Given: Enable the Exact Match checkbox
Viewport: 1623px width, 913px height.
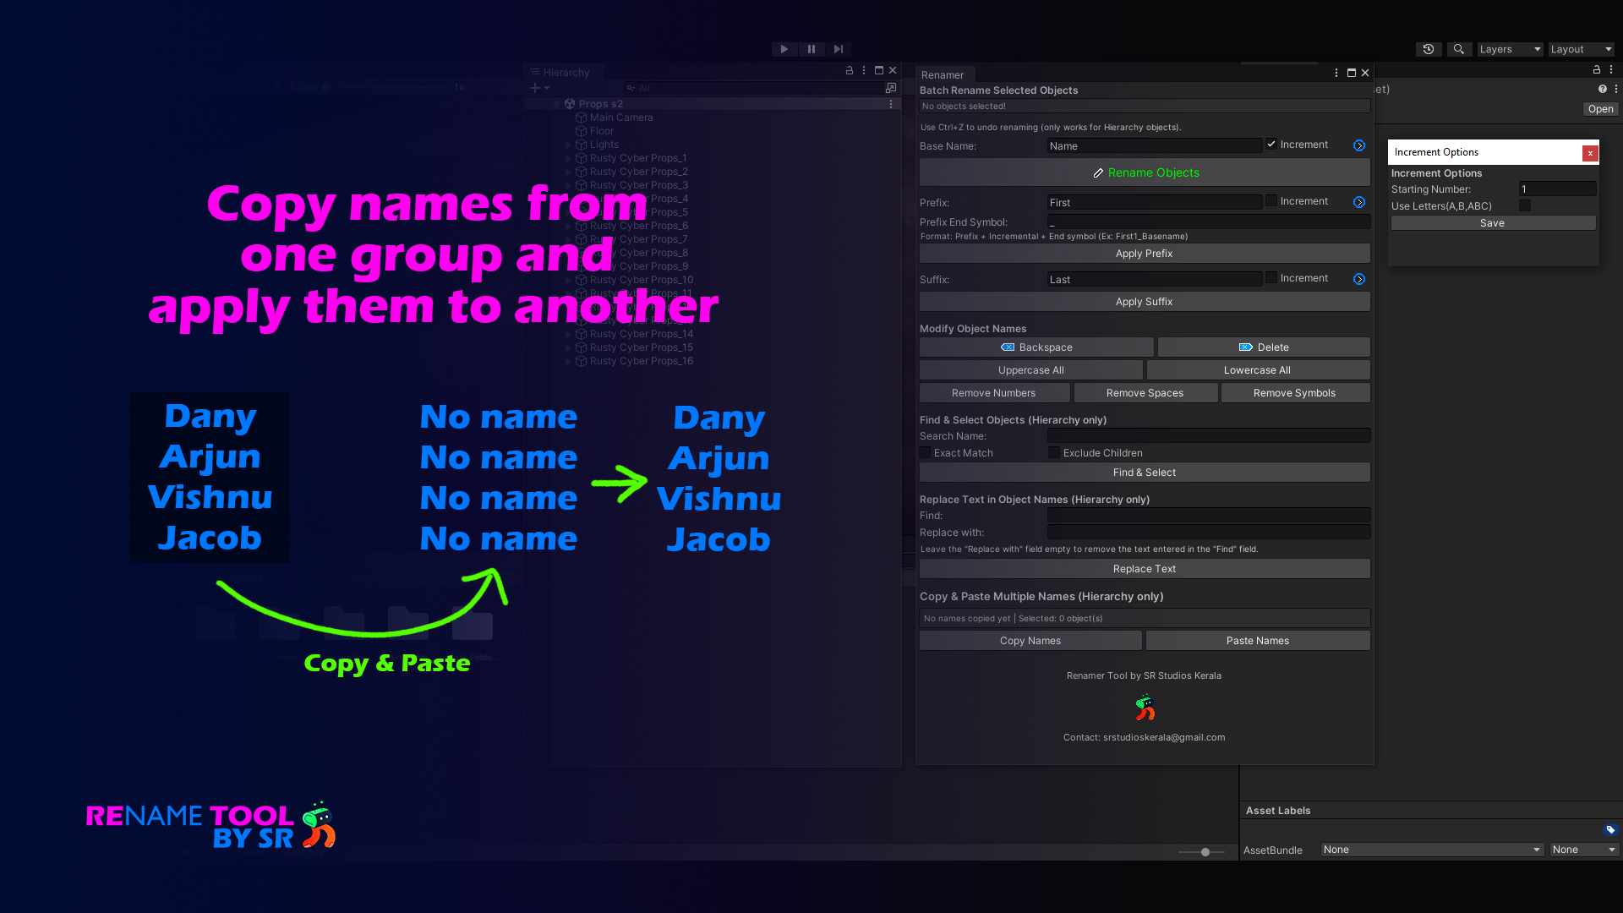Looking at the screenshot, I should click(925, 453).
